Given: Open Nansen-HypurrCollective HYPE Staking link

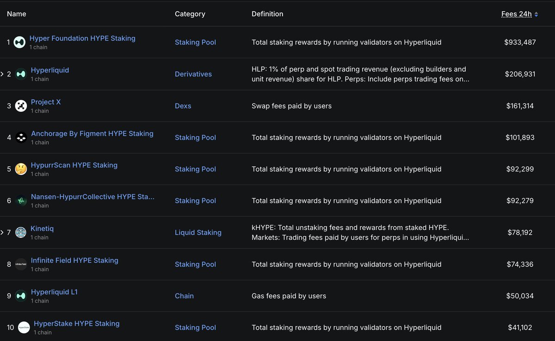Looking at the screenshot, I should coord(92,197).
